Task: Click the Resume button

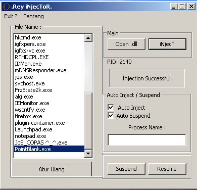Action: [x=167, y=169]
